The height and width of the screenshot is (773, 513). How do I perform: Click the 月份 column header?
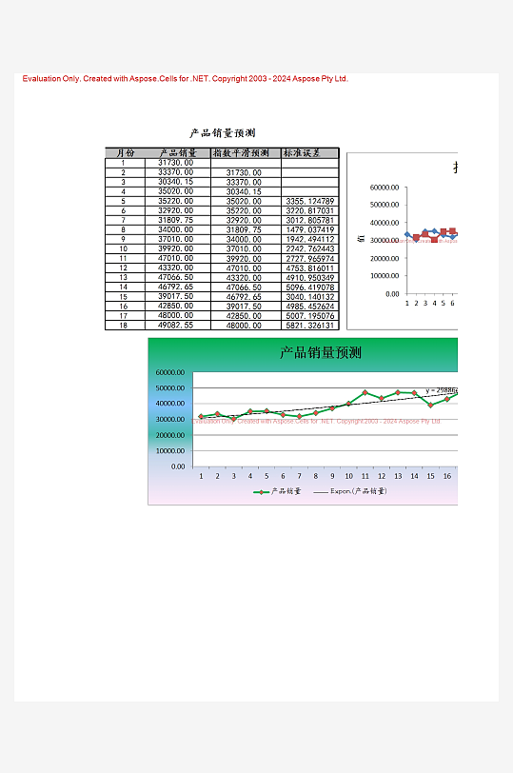pos(126,153)
